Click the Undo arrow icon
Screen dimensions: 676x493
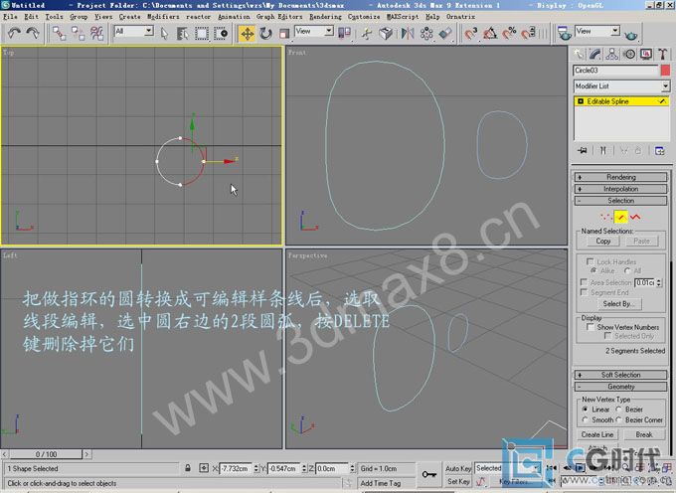coord(14,33)
